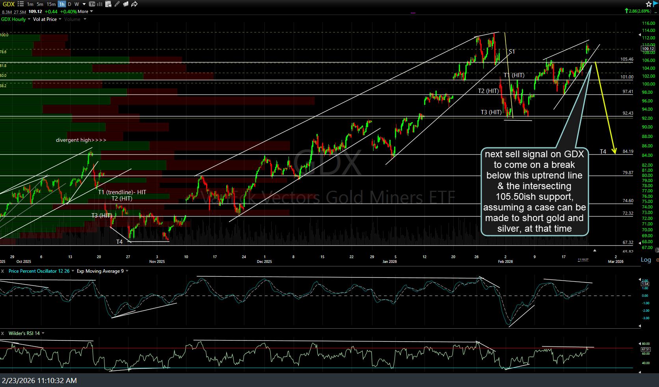This screenshot has width=659, height=387.
Task: Expand the More quote details dropdown
Action: tap(91, 11)
